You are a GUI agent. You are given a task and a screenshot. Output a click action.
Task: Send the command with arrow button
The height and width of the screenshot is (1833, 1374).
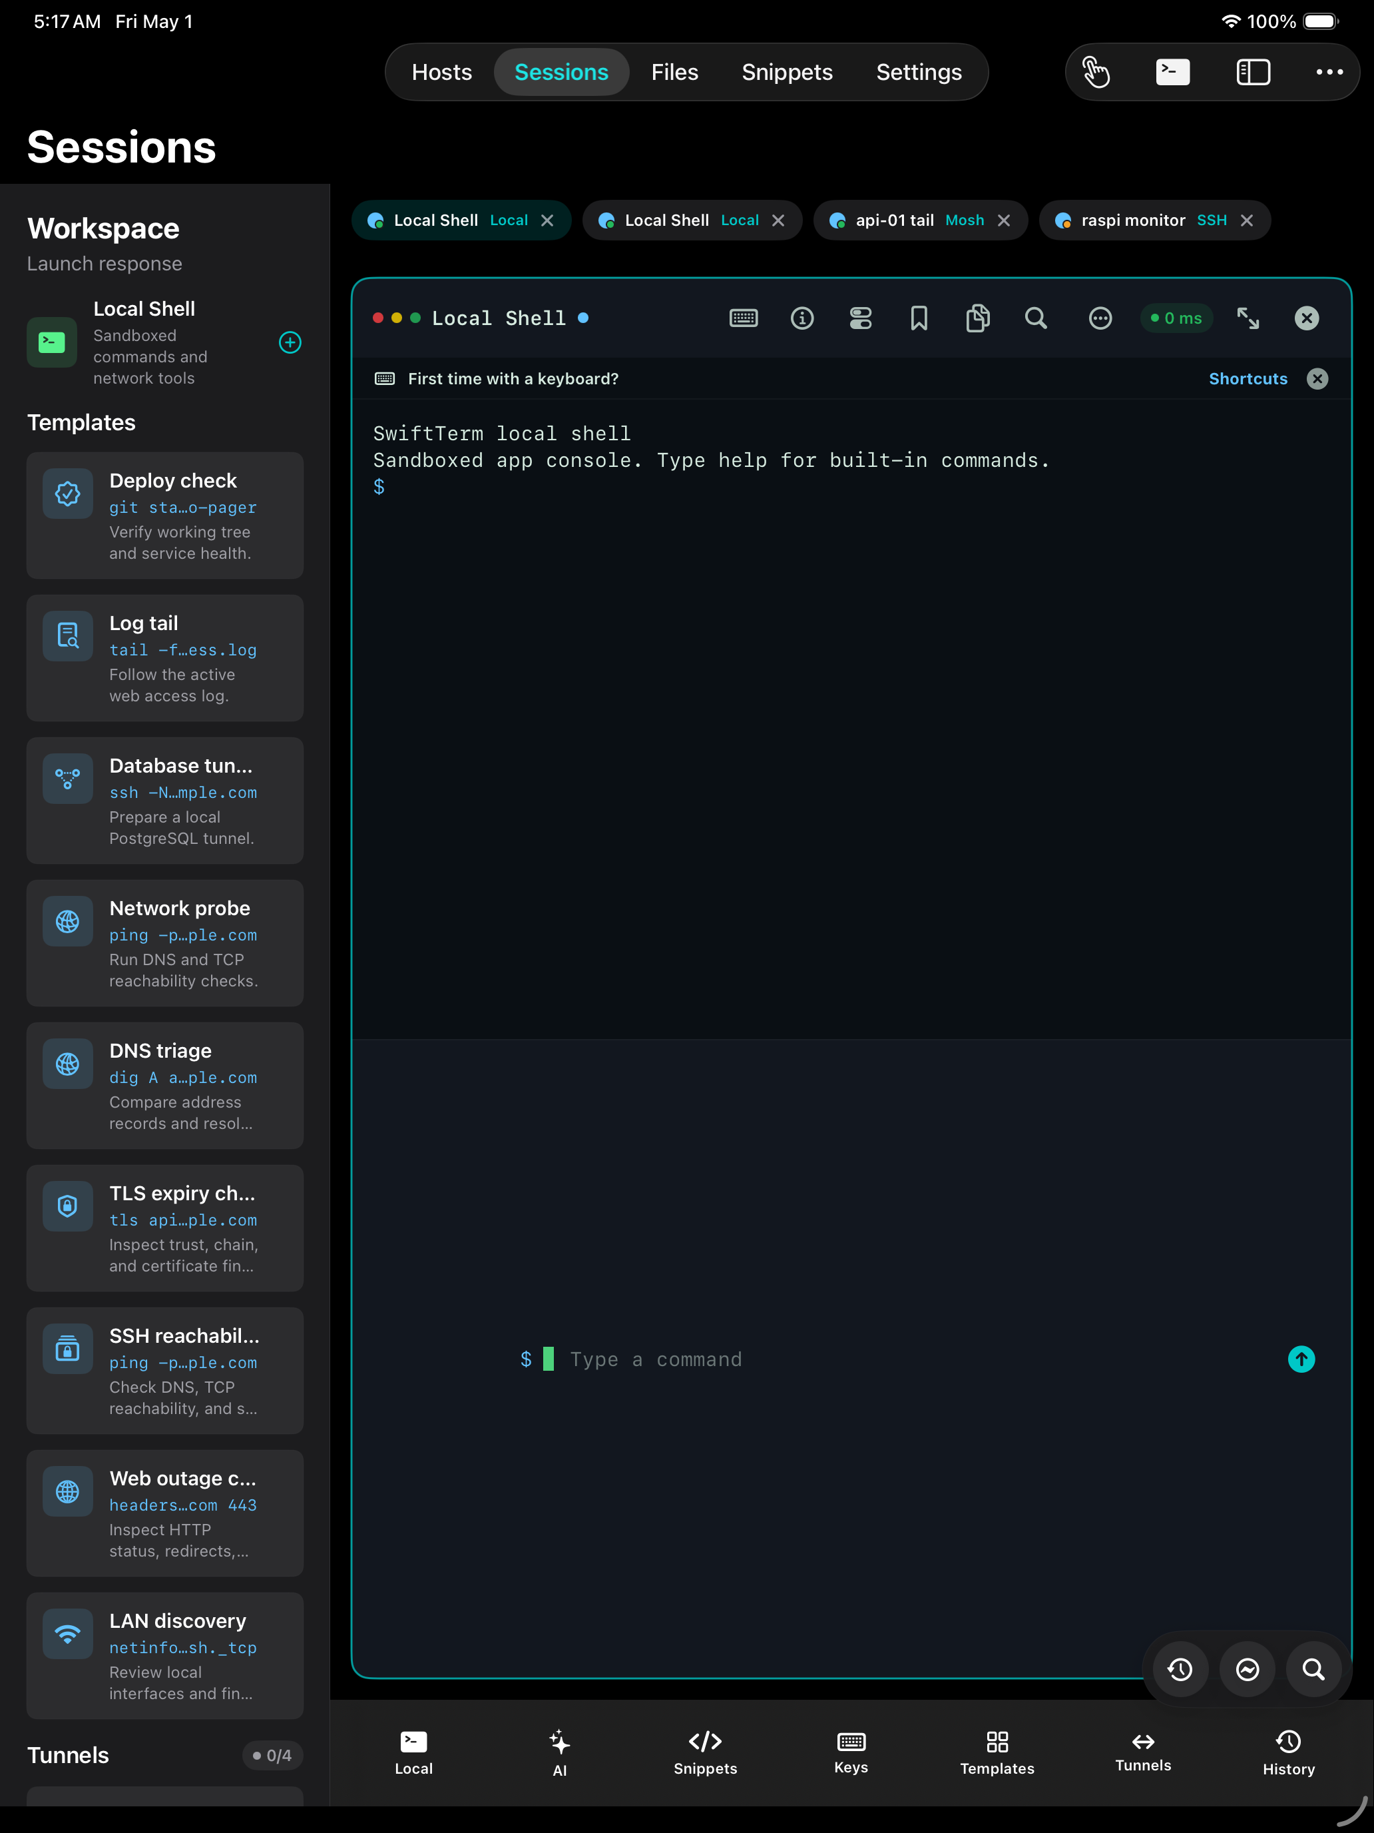pos(1301,1359)
